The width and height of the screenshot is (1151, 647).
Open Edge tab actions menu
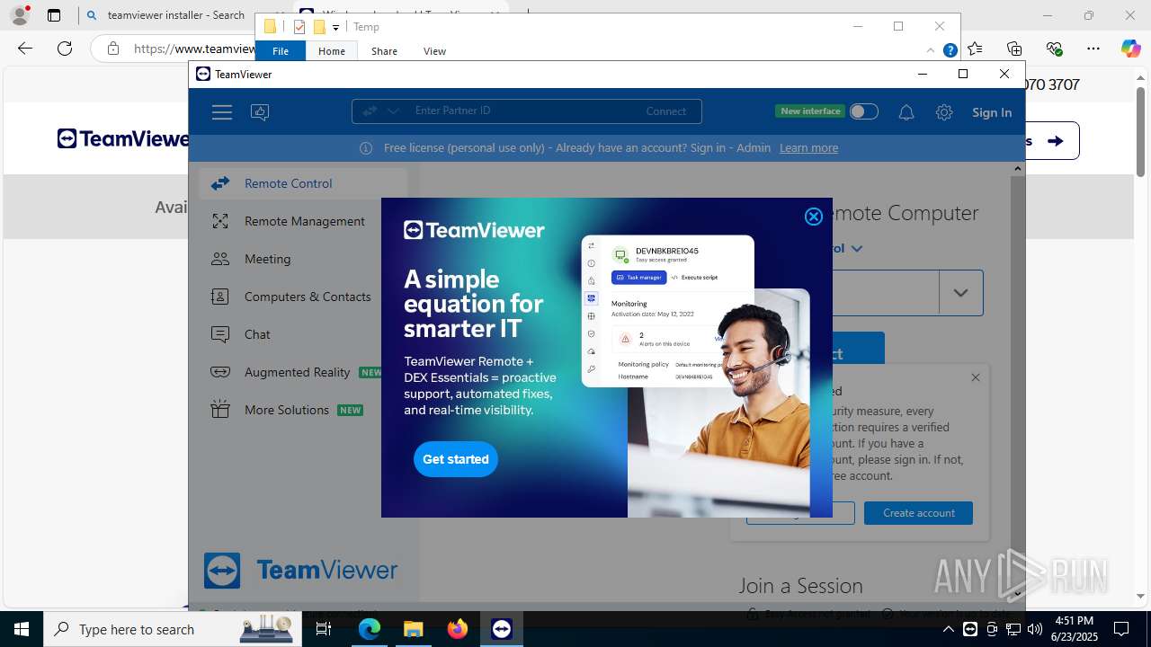[54, 15]
